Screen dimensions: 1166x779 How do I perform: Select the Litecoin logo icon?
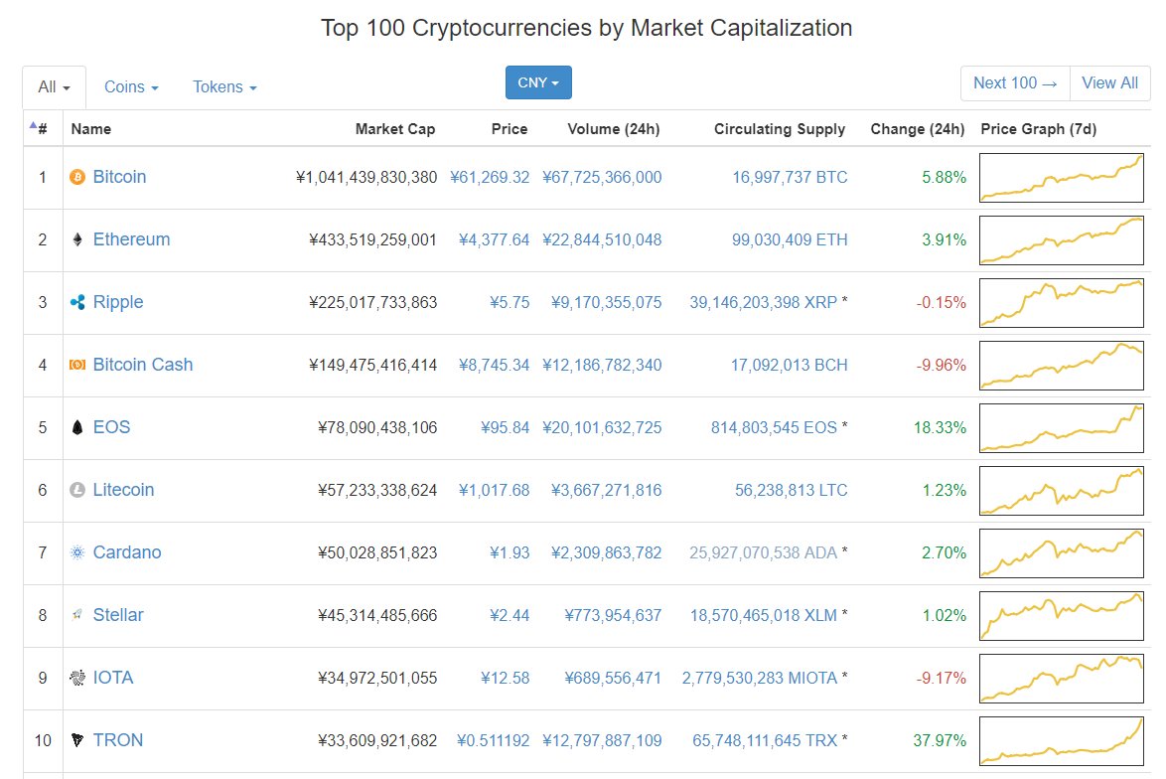click(76, 490)
